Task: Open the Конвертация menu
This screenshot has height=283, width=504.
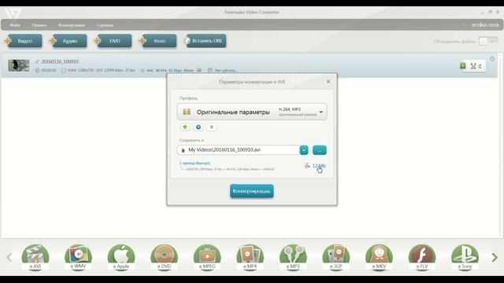Action: [72, 25]
